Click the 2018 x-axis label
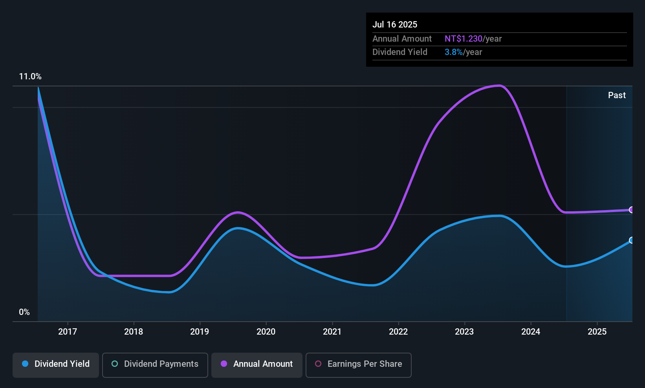Viewport: 645px width, 388px height. (134, 331)
